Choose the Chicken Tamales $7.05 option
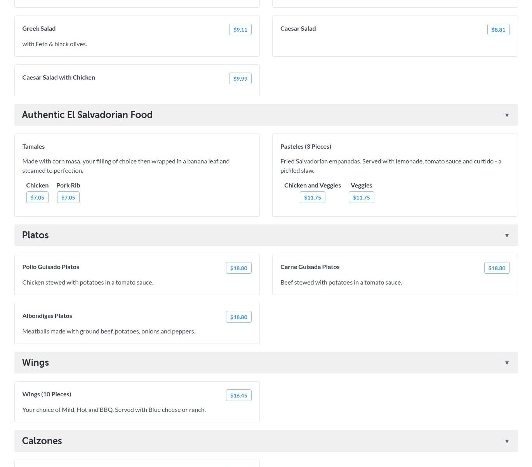Screen dimensions: 532x467 (37, 198)
